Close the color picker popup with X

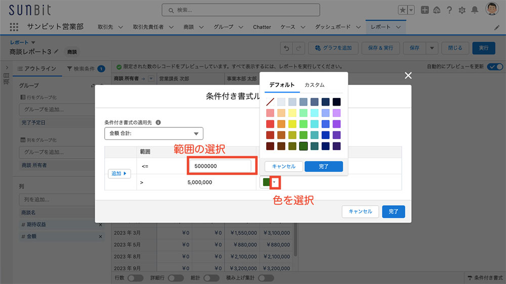(408, 75)
